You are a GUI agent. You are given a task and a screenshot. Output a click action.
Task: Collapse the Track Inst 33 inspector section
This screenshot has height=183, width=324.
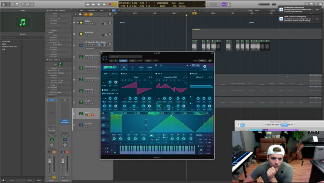coord(47,60)
